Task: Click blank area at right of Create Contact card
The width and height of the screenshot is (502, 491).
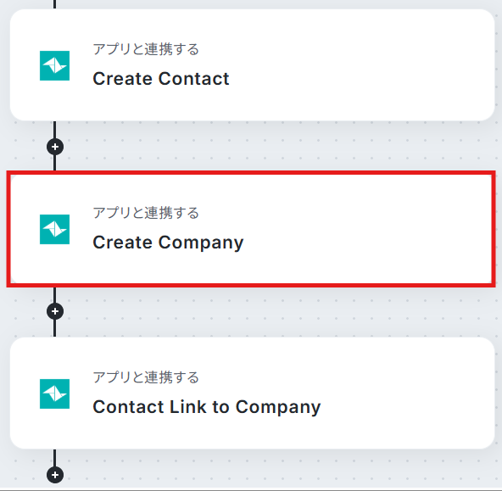Action: 384,65
